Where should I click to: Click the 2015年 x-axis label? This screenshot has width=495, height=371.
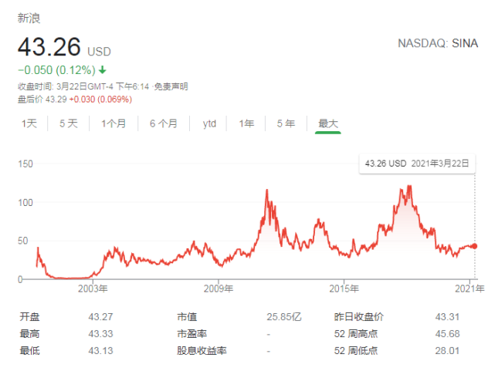coord(344,288)
